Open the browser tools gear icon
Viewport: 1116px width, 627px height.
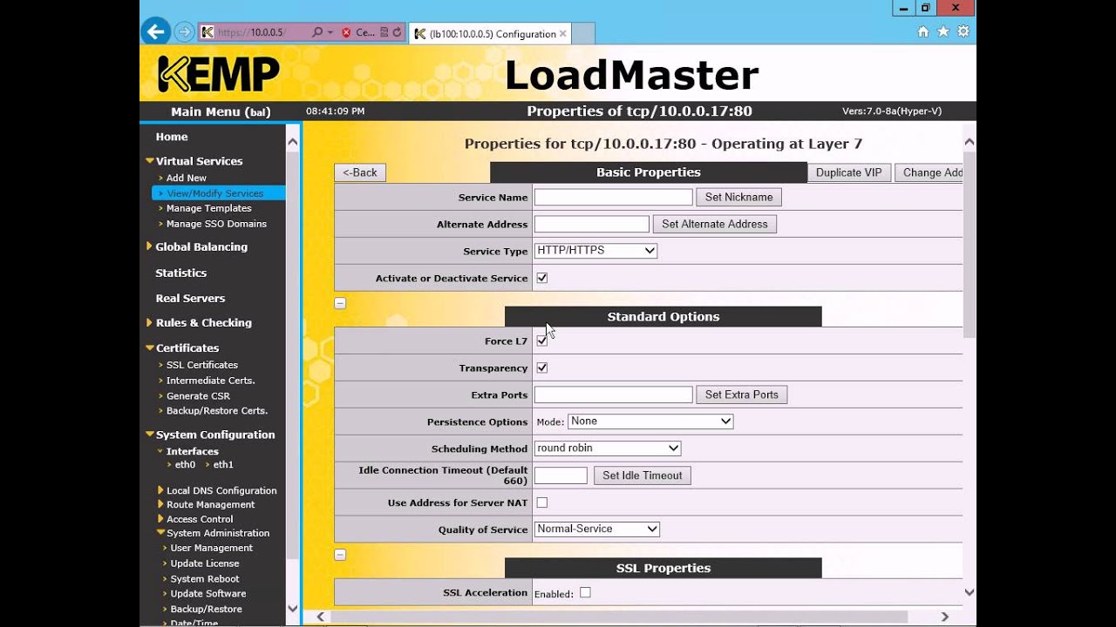point(963,31)
